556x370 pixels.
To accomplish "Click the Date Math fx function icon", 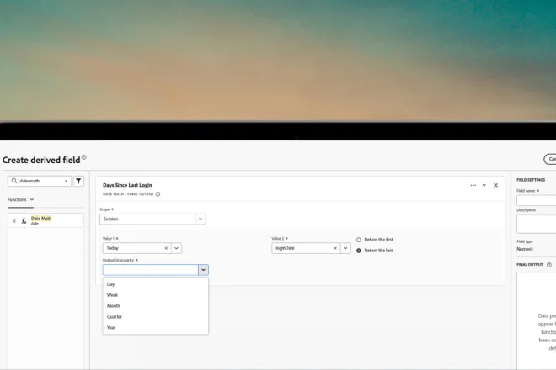I will pos(24,220).
